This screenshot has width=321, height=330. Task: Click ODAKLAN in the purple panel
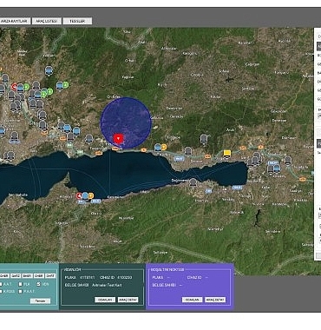(193, 300)
